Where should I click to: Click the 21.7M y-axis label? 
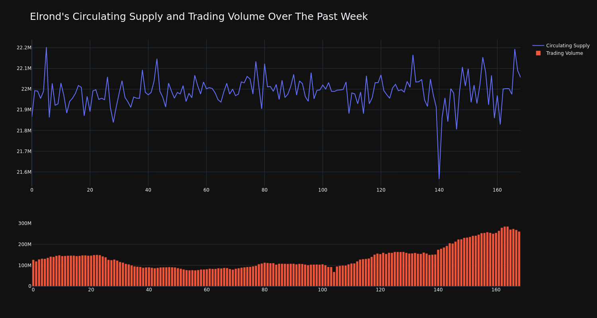24,151
